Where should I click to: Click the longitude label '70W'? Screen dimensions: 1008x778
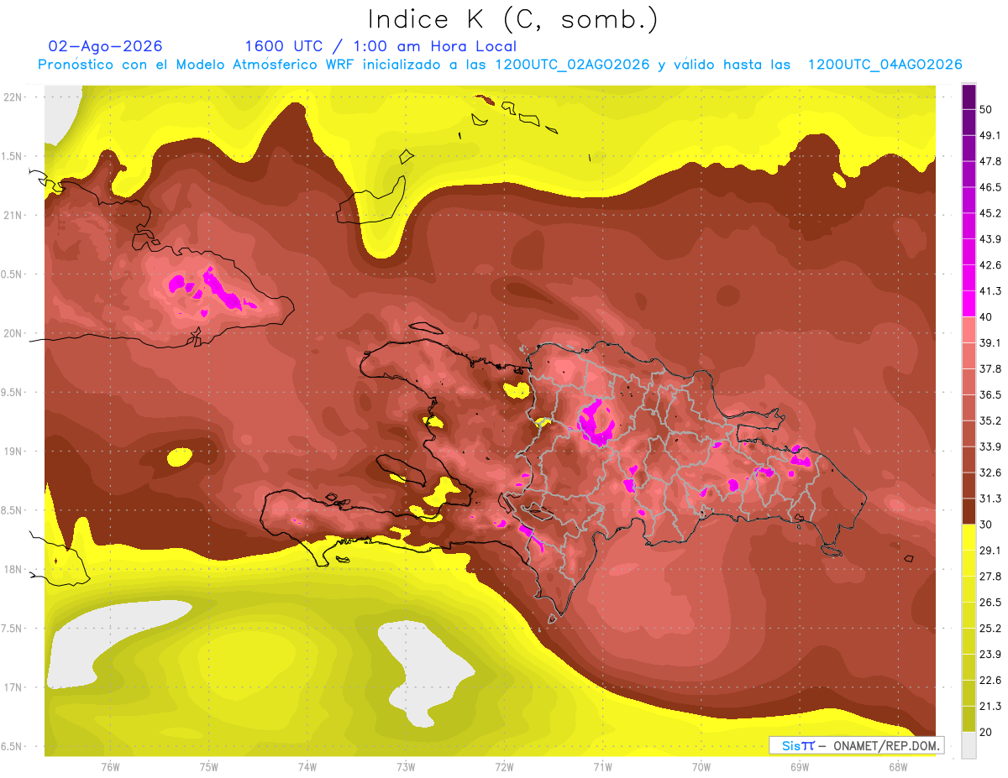[x=701, y=767]
